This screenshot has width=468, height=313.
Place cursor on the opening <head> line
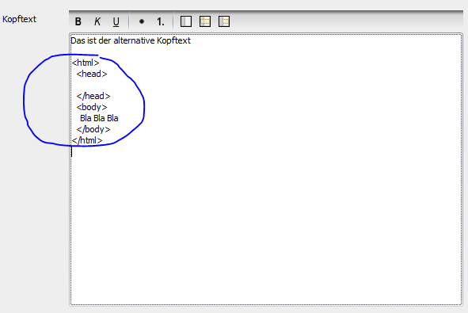click(92, 74)
